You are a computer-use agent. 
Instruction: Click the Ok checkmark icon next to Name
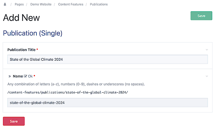(x=25, y=76)
